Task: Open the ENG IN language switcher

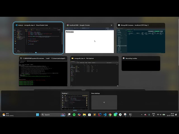Action: (x=154, y=115)
